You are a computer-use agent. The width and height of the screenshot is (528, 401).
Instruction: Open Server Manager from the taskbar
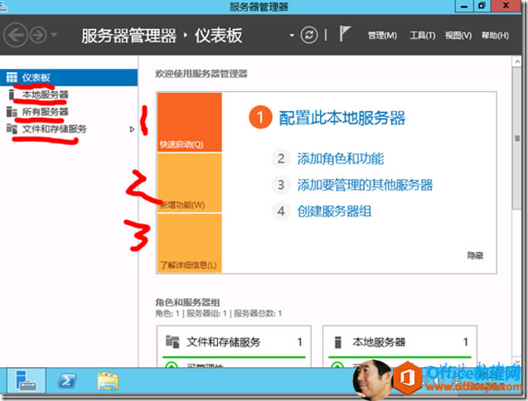27,381
